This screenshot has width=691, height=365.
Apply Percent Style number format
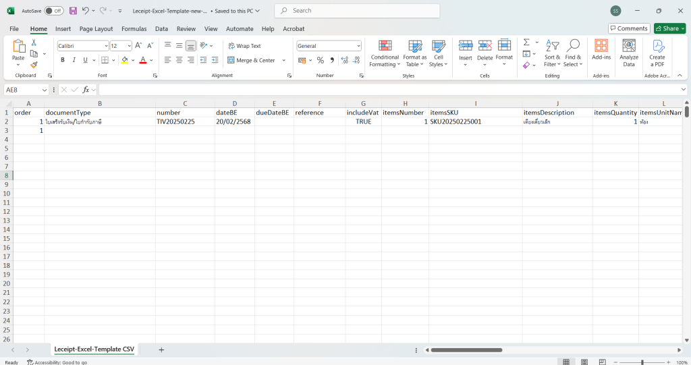tap(321, 61)
